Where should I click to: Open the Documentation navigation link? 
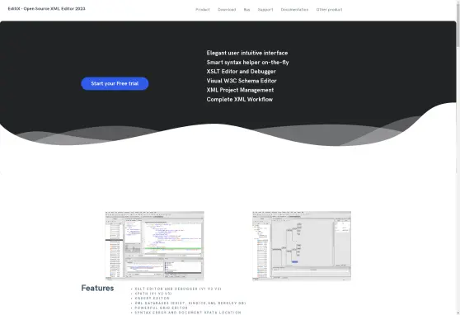294,10
